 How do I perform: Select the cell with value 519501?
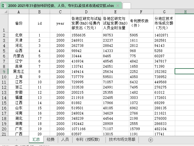tap(86, 108)
